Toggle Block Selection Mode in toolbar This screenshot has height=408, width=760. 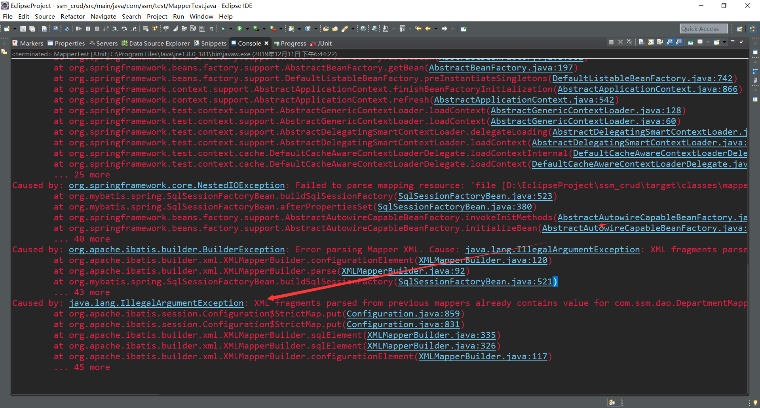(202, 29)
